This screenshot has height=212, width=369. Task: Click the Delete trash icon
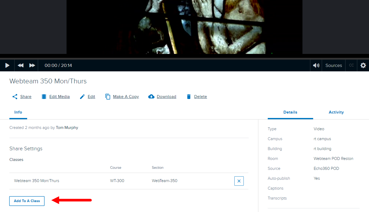pos(189,97)
